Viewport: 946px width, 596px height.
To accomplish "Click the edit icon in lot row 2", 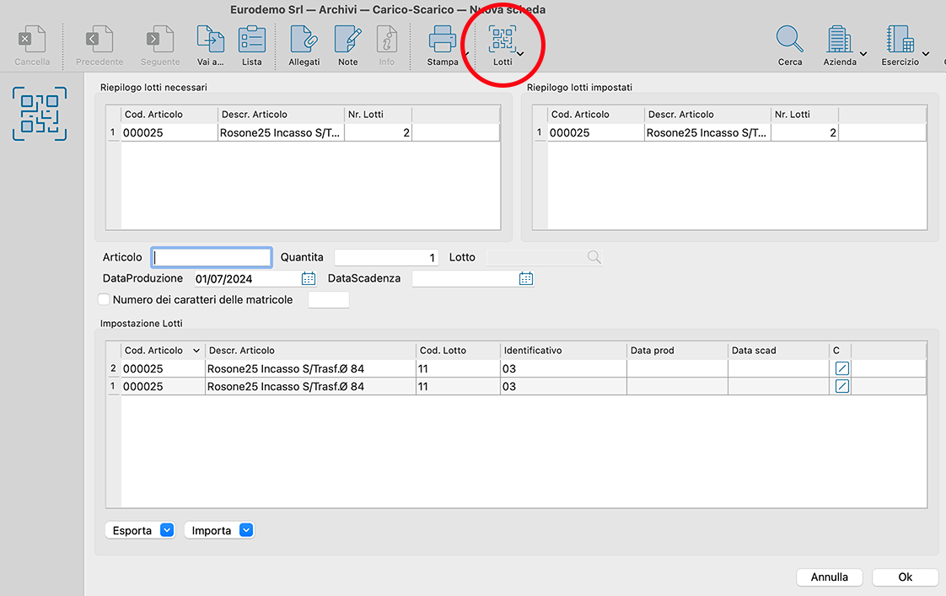I will (841, 368).
